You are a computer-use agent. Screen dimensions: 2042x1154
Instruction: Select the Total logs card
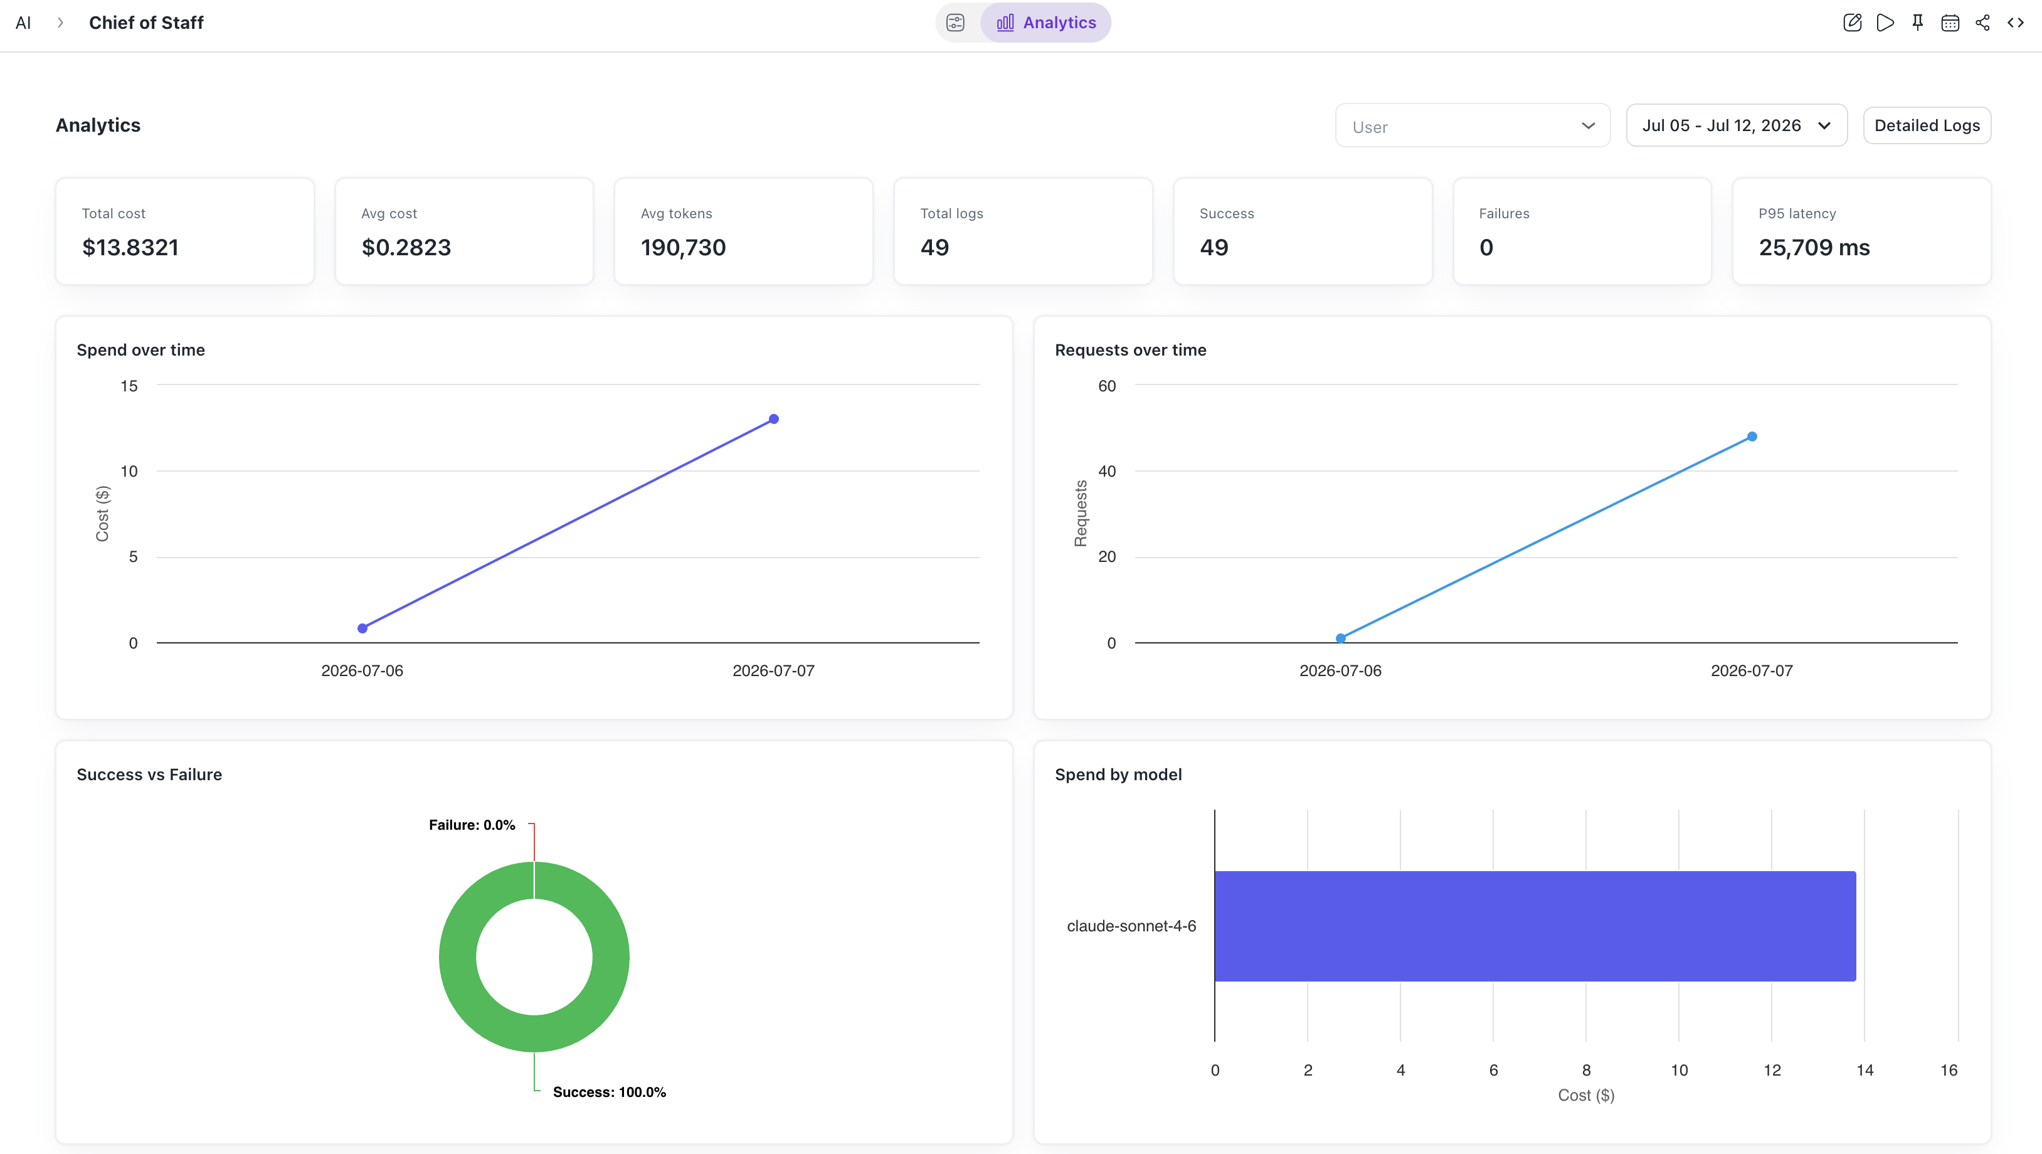(x=1023, y=231)
